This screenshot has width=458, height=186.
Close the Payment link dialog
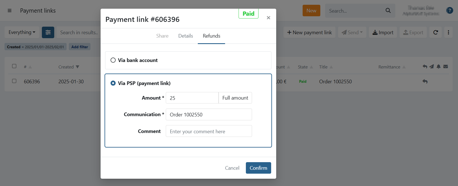[x=268, y=18]
